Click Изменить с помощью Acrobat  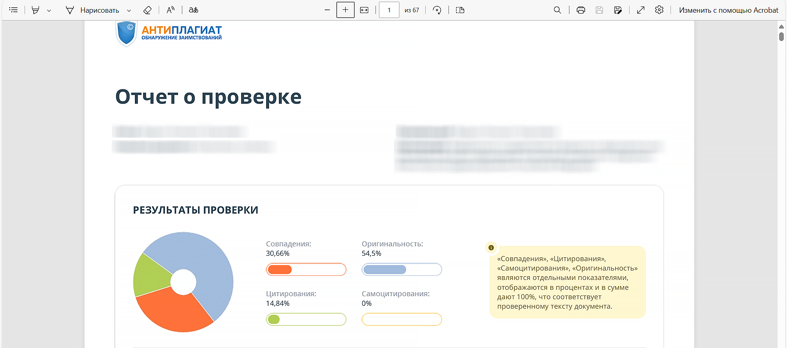728,10
